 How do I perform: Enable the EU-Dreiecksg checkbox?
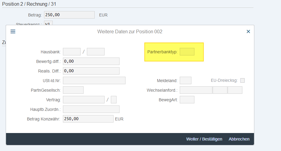click(x=243, y=80)
